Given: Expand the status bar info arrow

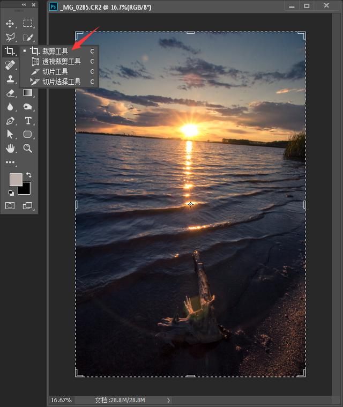Looking at the screenshot, I should click(x=169, y=400).
